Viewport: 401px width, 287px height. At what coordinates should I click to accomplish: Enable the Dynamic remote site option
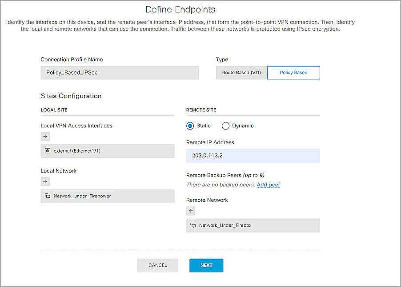pos(226,126)
